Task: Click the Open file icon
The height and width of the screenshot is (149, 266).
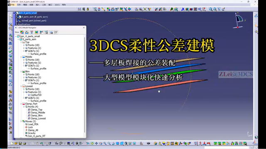Action: point(16,144)
